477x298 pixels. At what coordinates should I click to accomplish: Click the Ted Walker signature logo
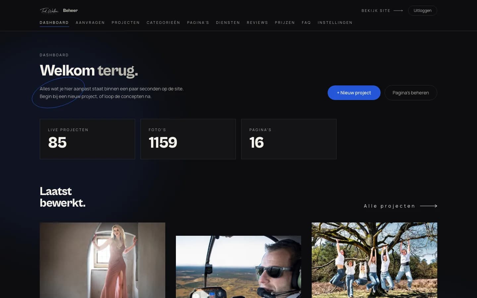[49, 11]
